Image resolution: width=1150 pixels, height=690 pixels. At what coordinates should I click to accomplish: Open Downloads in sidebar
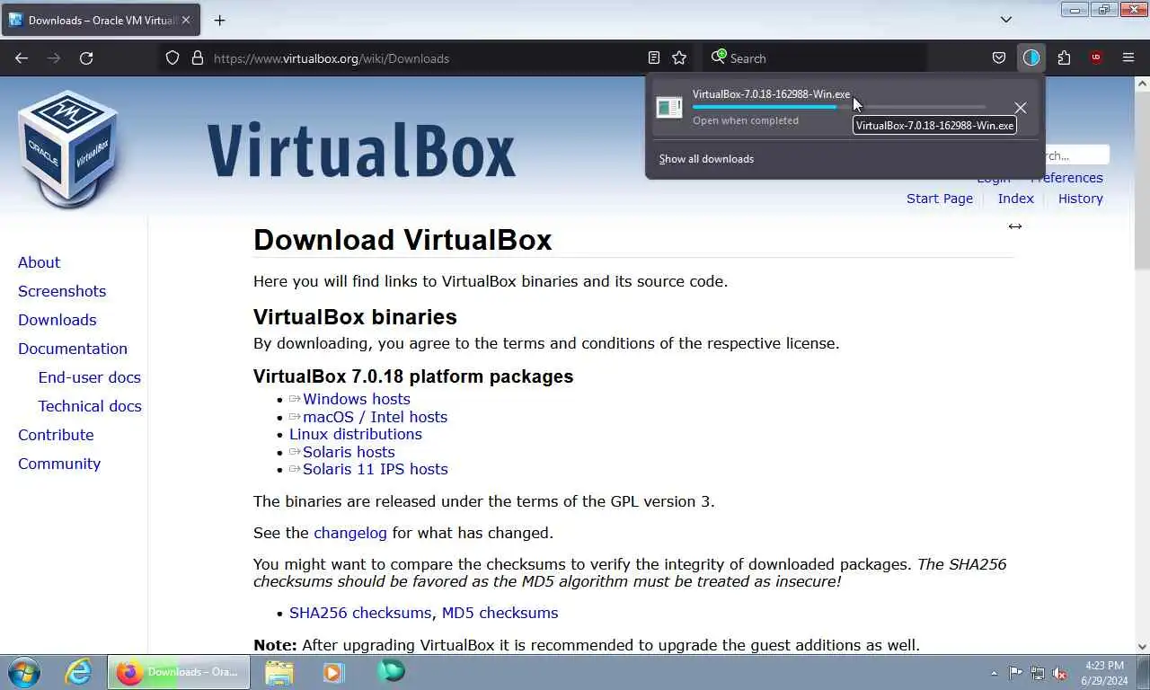[x=57, y=320]
